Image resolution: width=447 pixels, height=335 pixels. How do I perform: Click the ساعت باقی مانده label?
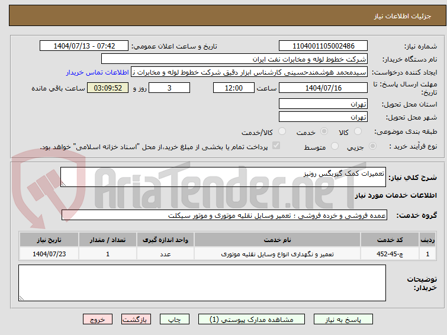(58, 88)
